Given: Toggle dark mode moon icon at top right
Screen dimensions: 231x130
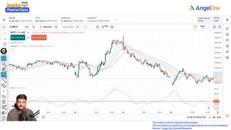Looking at the screenshot, I should pyautogui.click(x=227, y=19).
